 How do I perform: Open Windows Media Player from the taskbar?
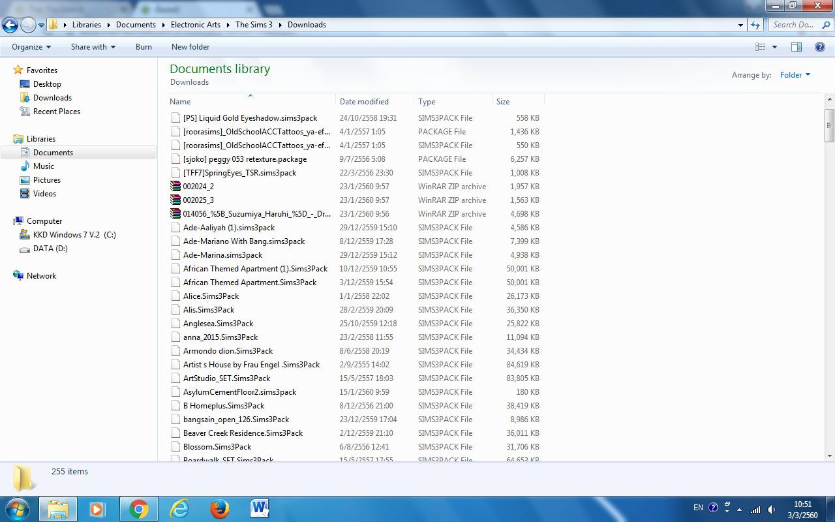click(98, 509)
